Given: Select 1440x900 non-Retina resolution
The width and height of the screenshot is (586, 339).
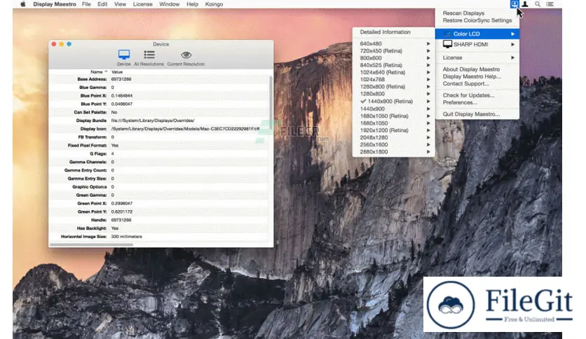Looking at the screenshot, I should (372, 109).
